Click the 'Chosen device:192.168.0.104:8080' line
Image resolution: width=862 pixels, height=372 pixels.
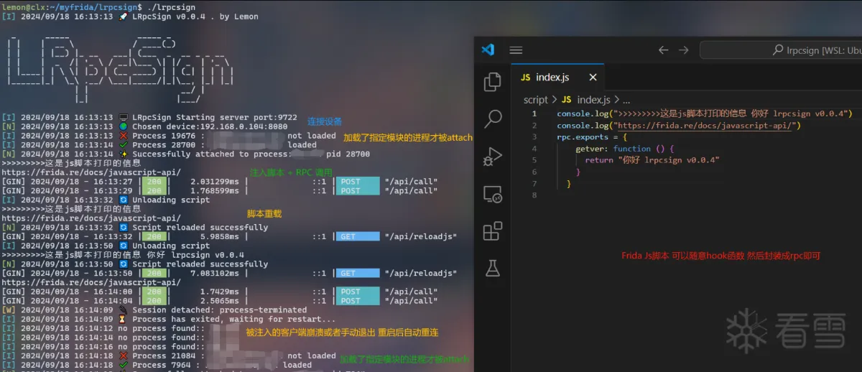point(144,126)
